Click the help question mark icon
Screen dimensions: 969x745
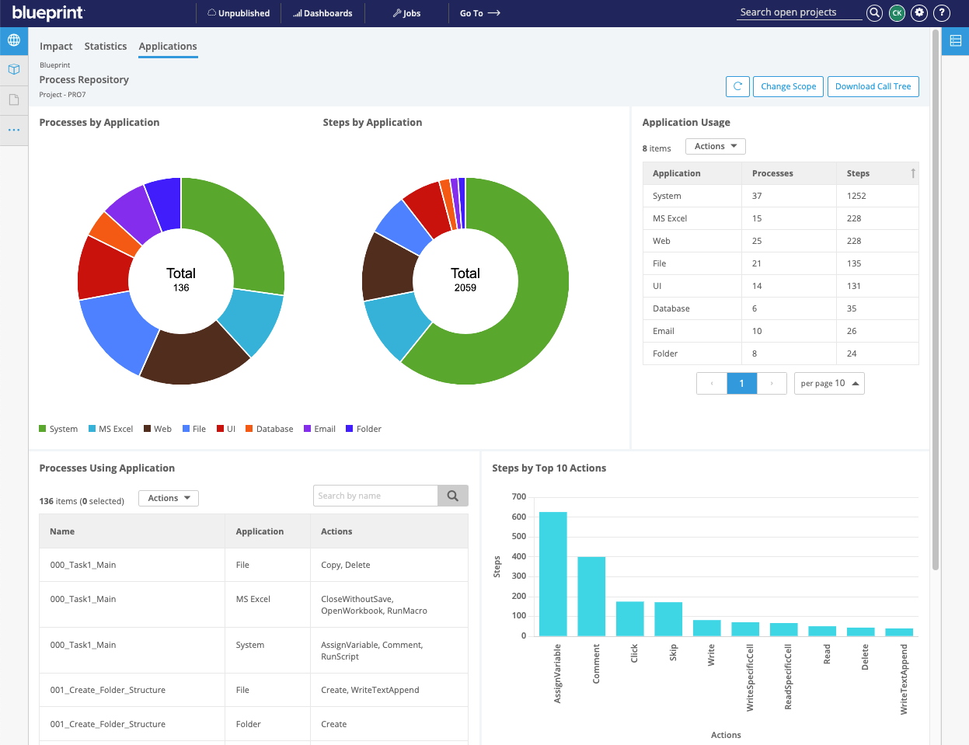(941, 12)
